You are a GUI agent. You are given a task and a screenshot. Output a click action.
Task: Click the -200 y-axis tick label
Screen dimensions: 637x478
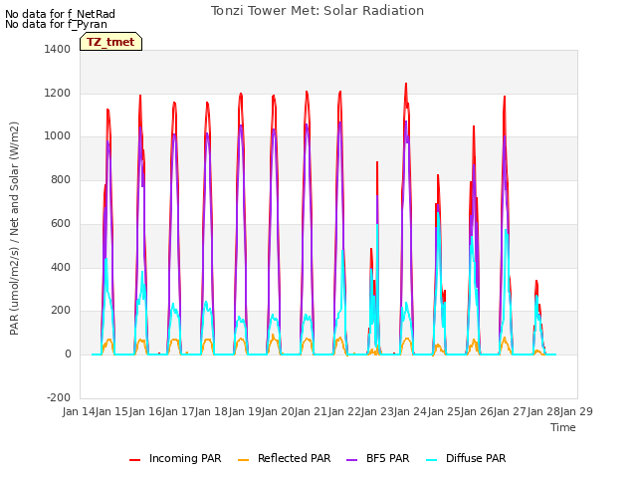(x=59, y=397)
